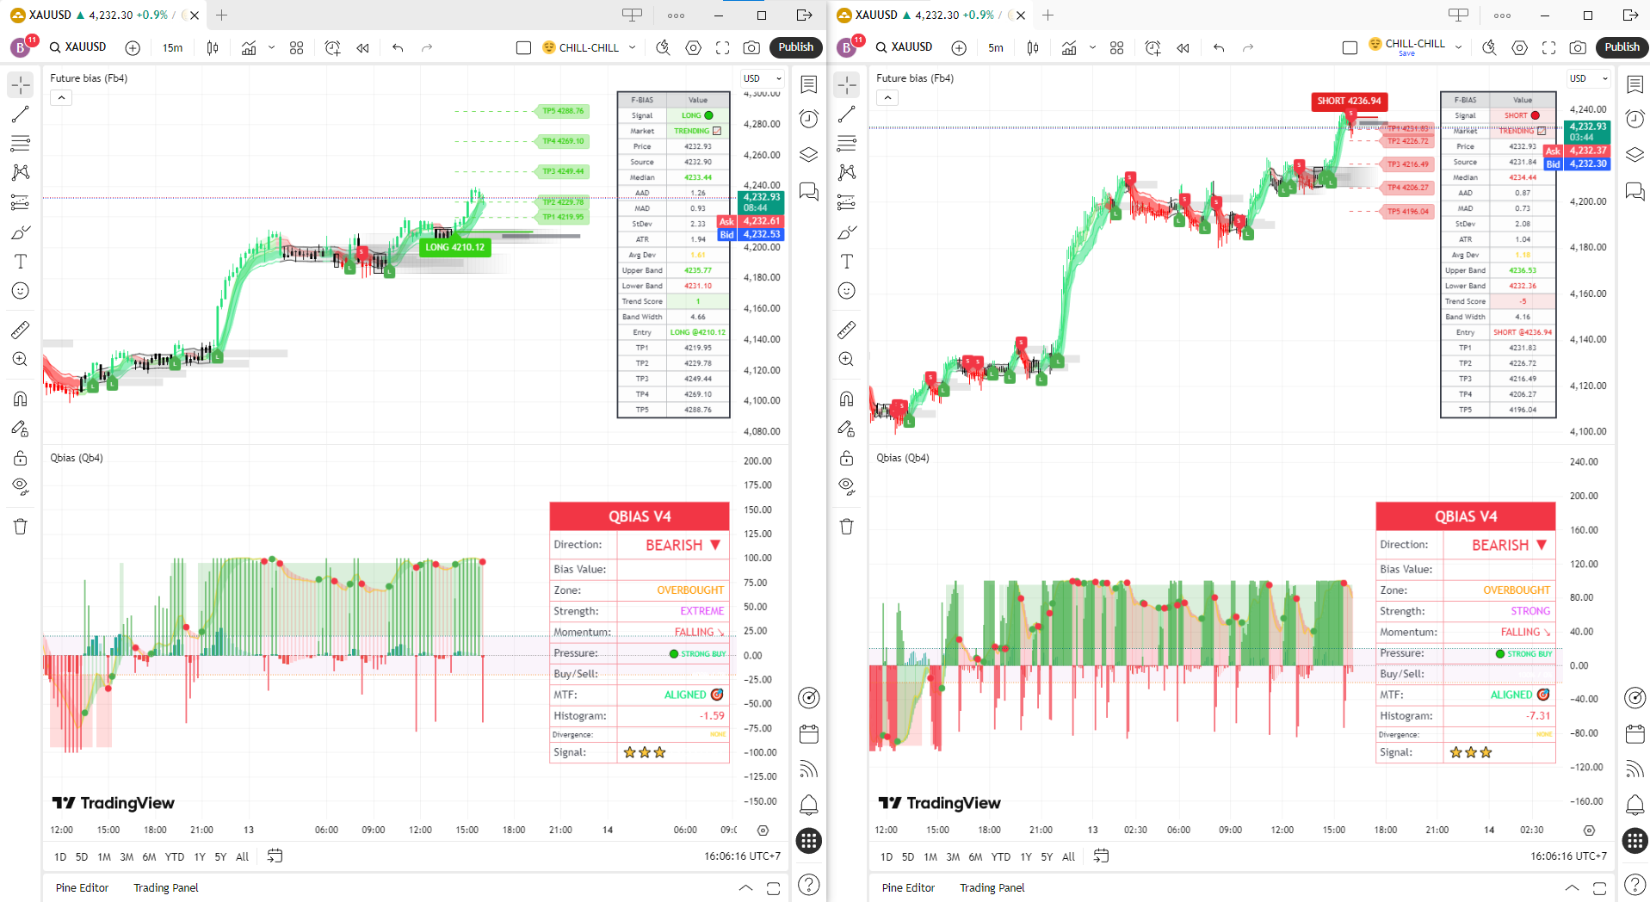Image resolution: width=1650 pixels, height=902 pixels.
Task: Open the chart settings gear
Action: coord(693,47)
